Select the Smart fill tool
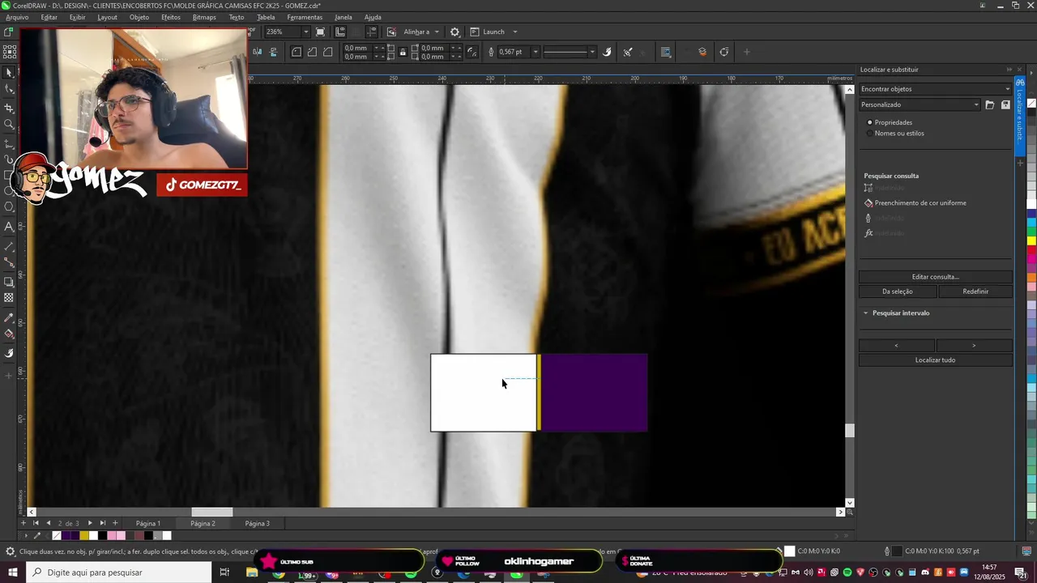 pos(10,353)
